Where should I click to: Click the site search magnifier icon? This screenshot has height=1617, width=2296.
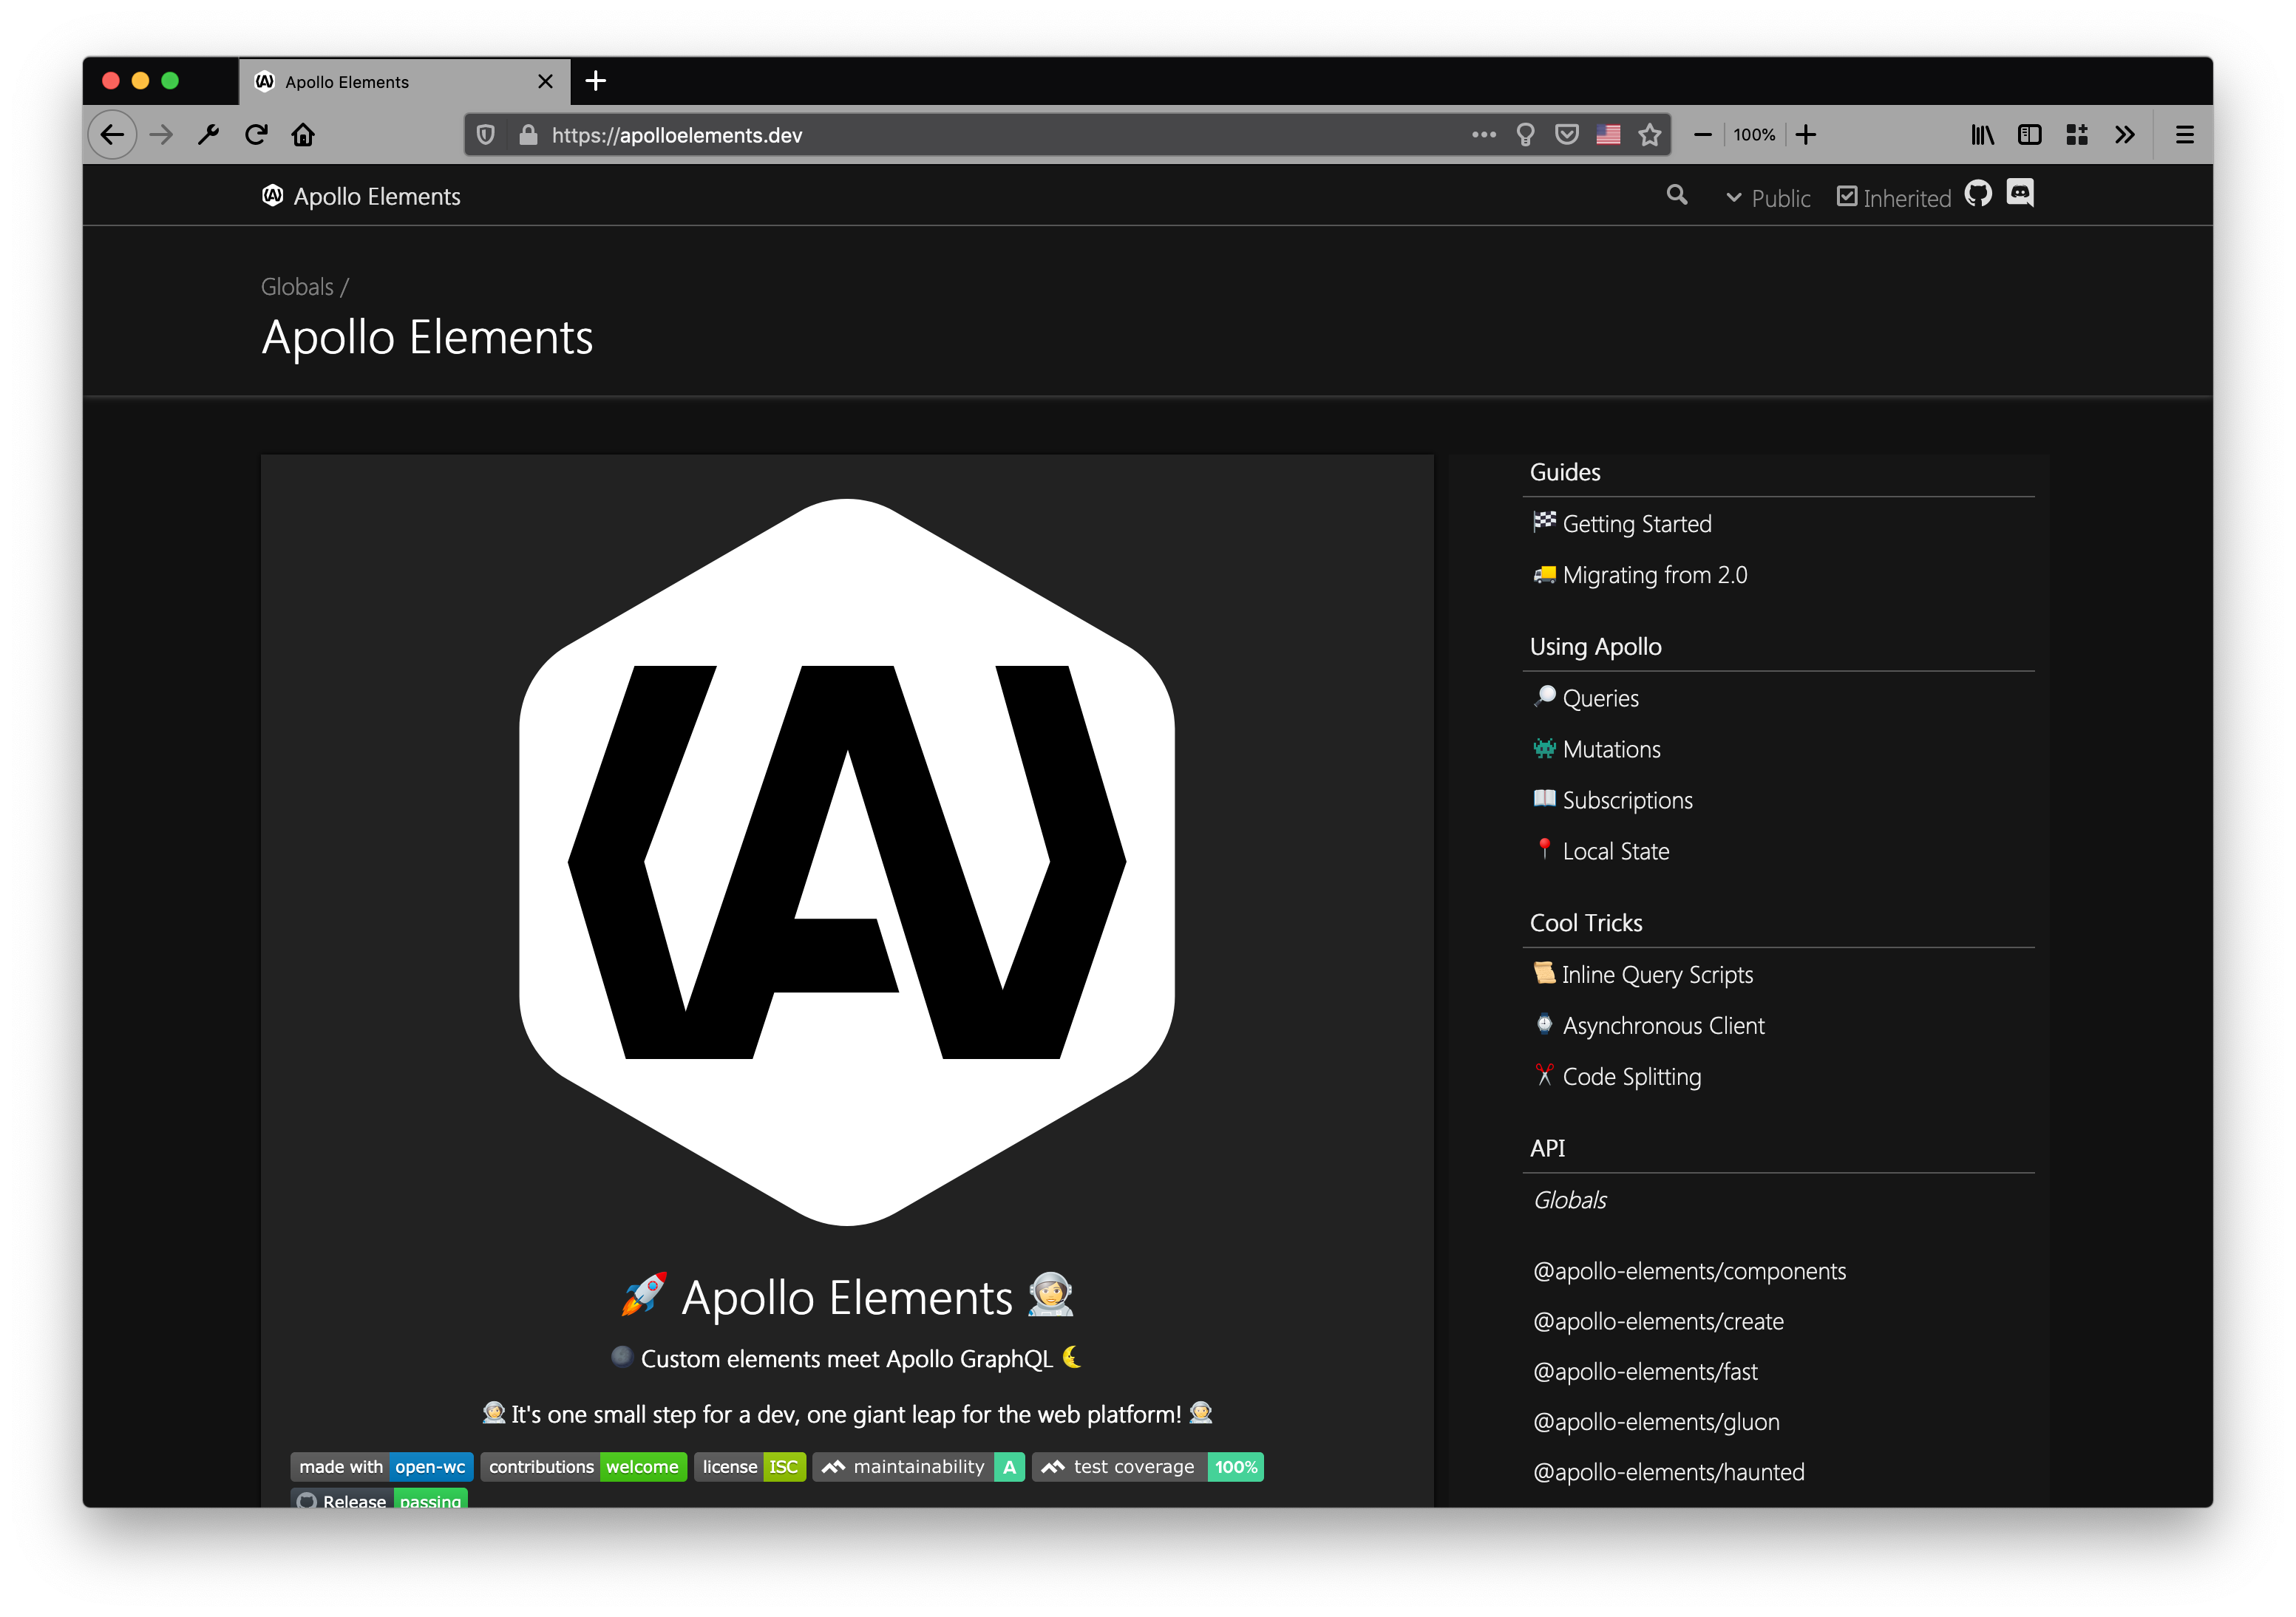pyautogui.click(x=1677, y=196)
